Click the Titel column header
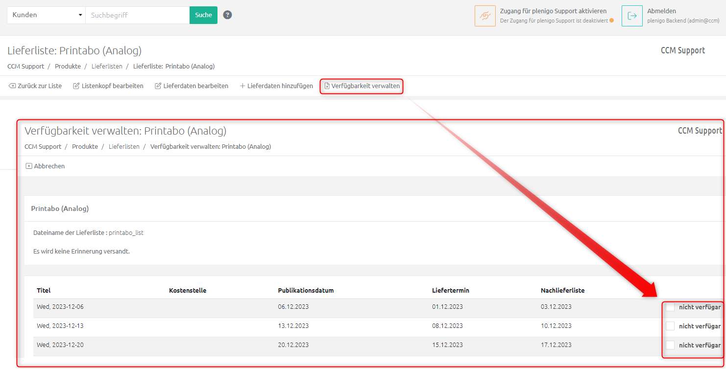Viewport: 726px width, 369px height. (x=44, y=290)
